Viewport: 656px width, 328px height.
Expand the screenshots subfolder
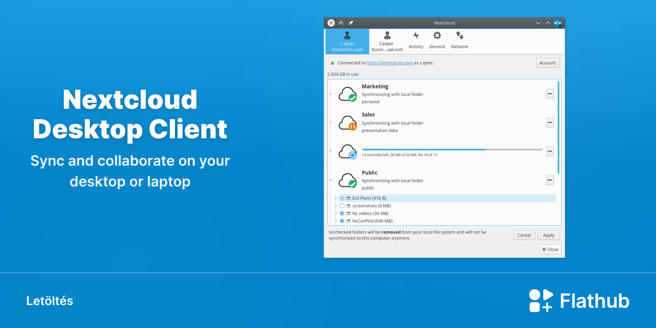(336, 206)
